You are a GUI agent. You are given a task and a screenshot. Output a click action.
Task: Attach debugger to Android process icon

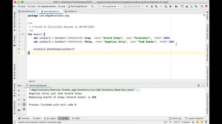coord(166,7)
